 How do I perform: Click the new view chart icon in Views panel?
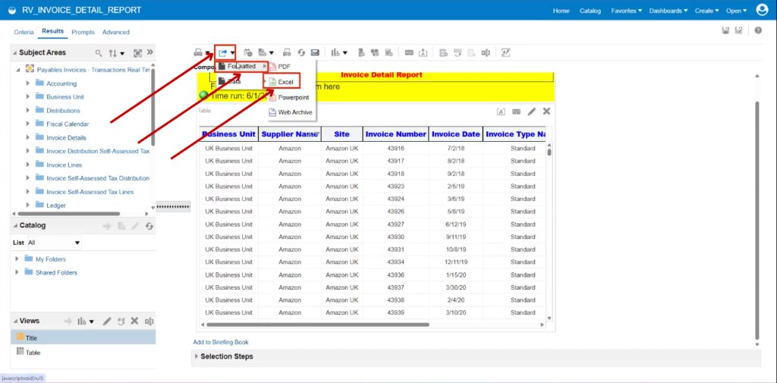(82, 321)
